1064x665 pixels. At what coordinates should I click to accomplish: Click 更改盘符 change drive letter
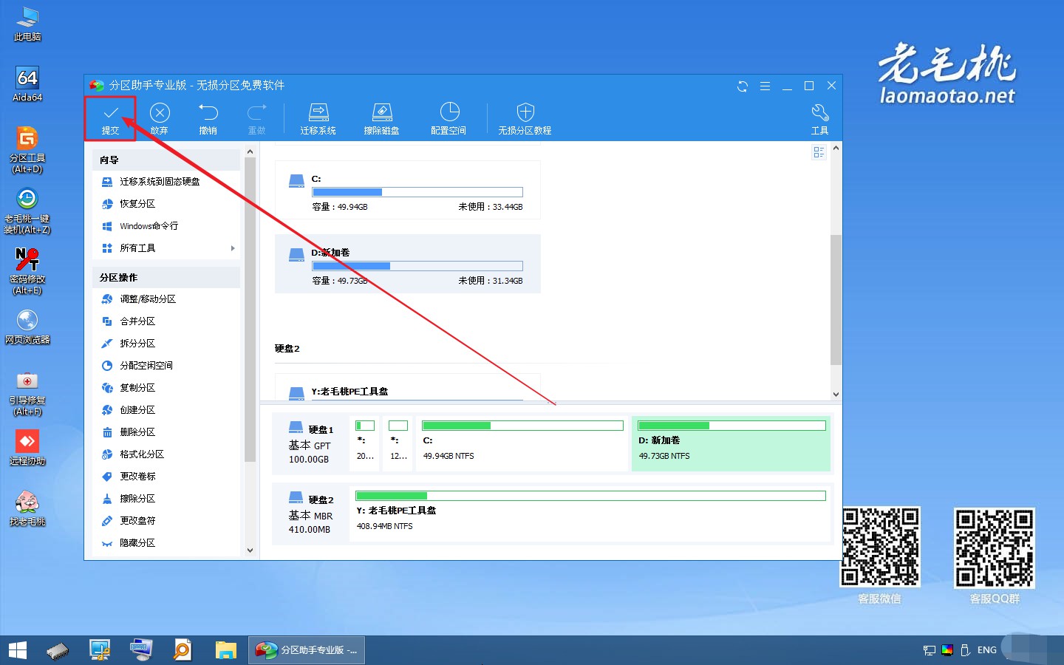coord(137,521)
